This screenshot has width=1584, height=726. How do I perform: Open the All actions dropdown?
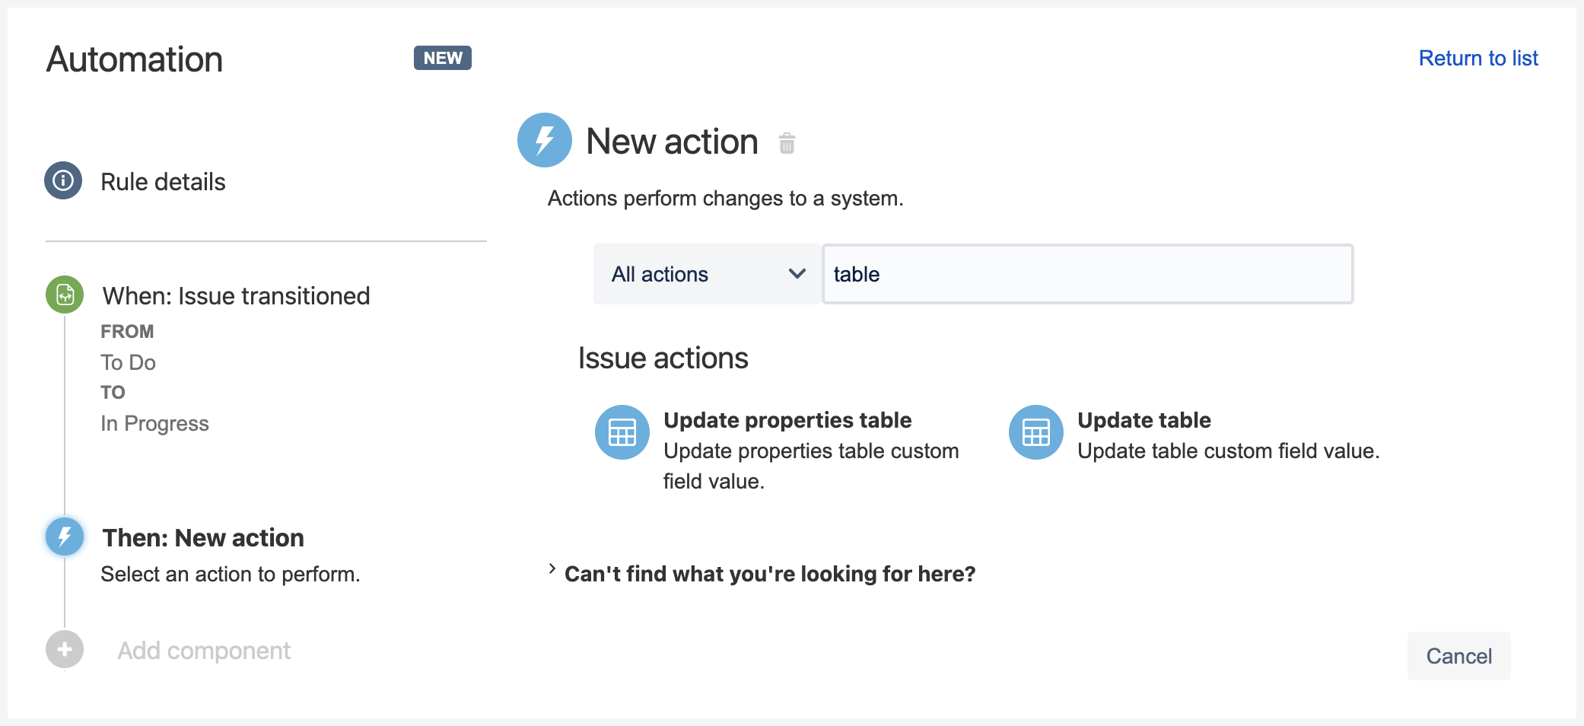[706, 274]
